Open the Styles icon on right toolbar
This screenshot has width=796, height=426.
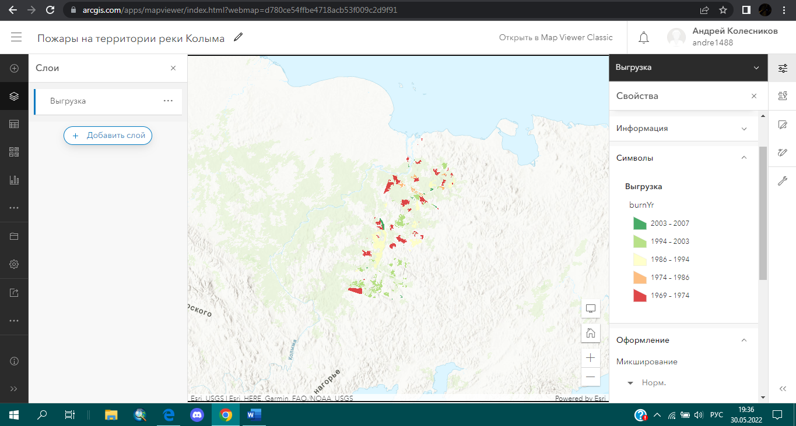point(783,96)
